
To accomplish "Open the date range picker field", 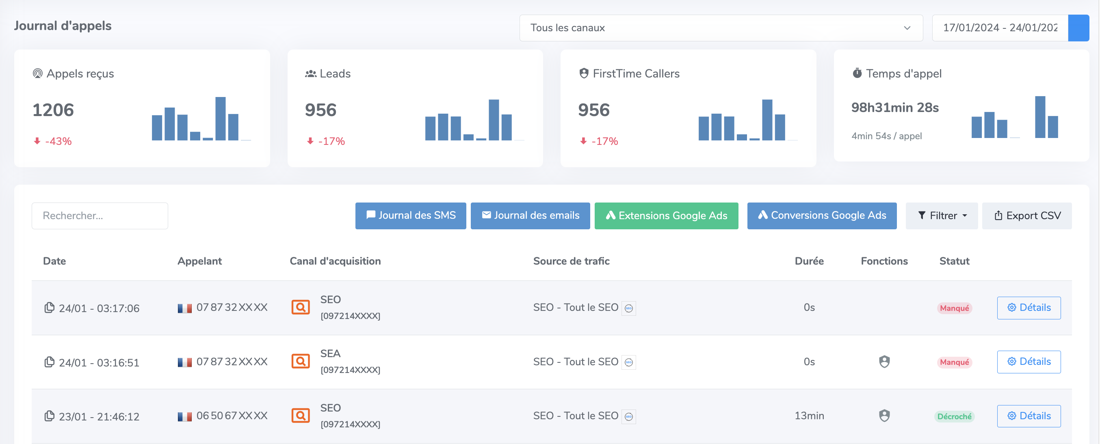I will pos(1000,28).
